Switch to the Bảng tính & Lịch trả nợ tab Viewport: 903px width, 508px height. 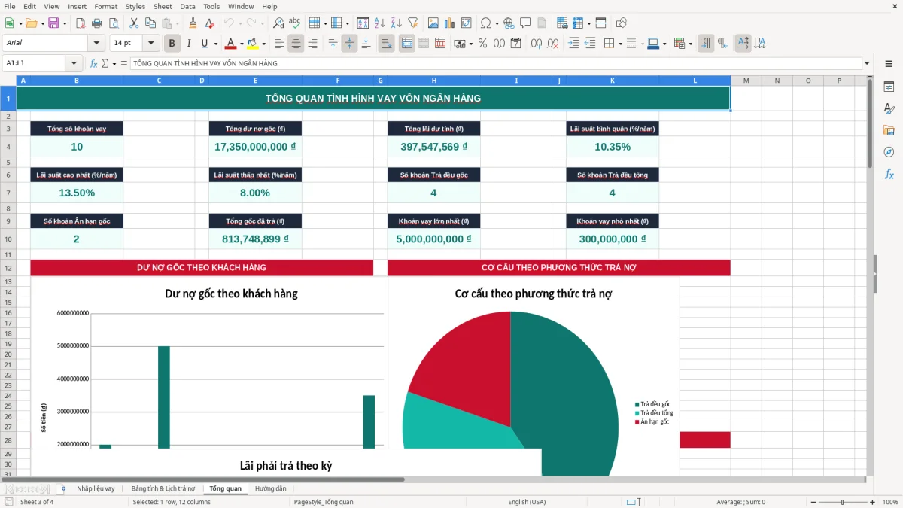point(163,488)
